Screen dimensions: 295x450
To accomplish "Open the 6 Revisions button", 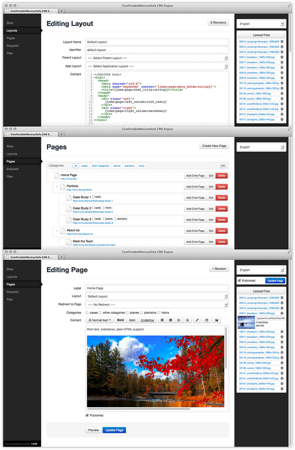I will pos(218,23).
